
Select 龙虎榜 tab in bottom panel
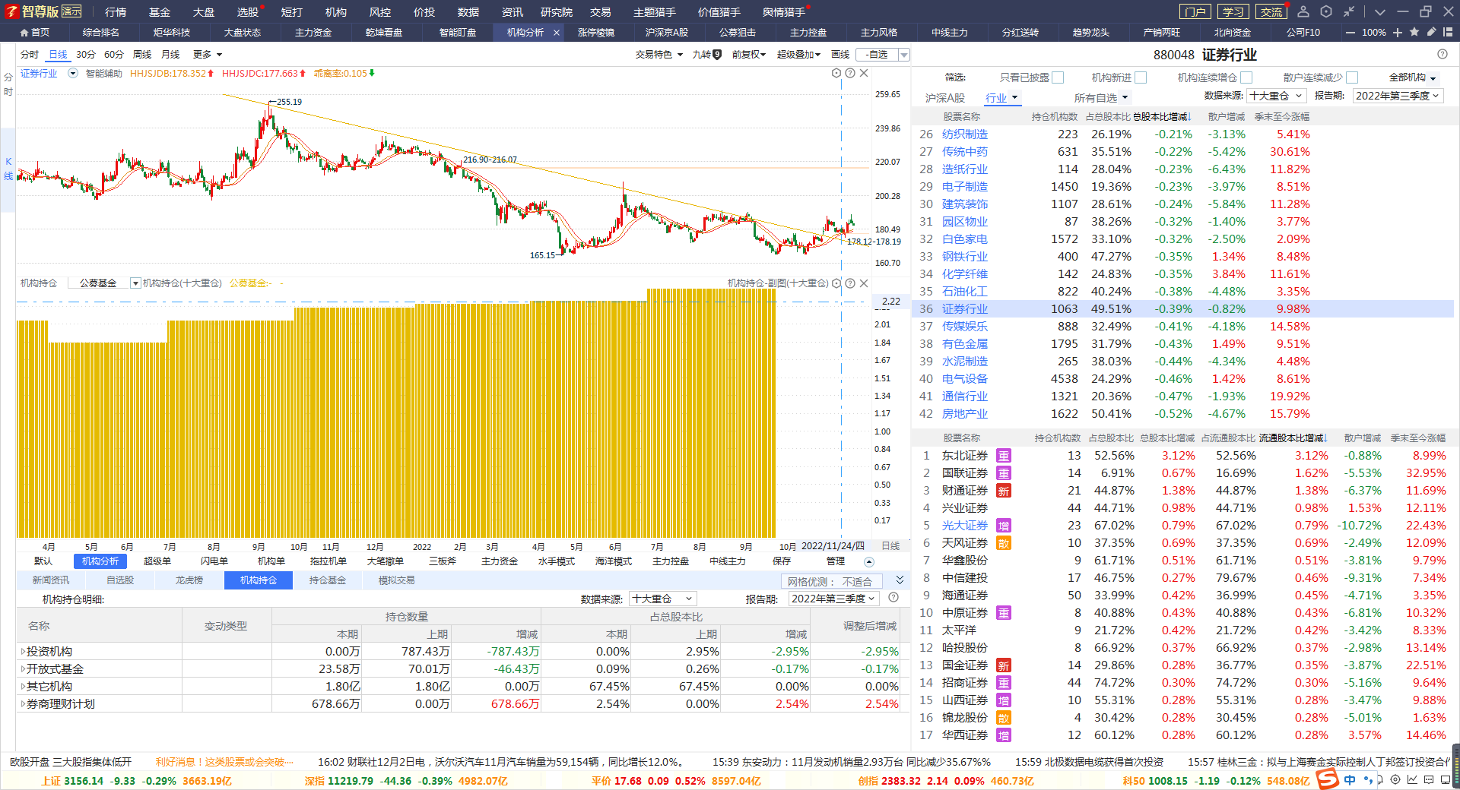[189, 580]
